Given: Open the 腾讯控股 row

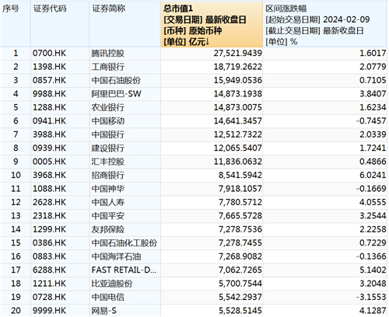Looking at the screenshot, I should coord(194,54).
